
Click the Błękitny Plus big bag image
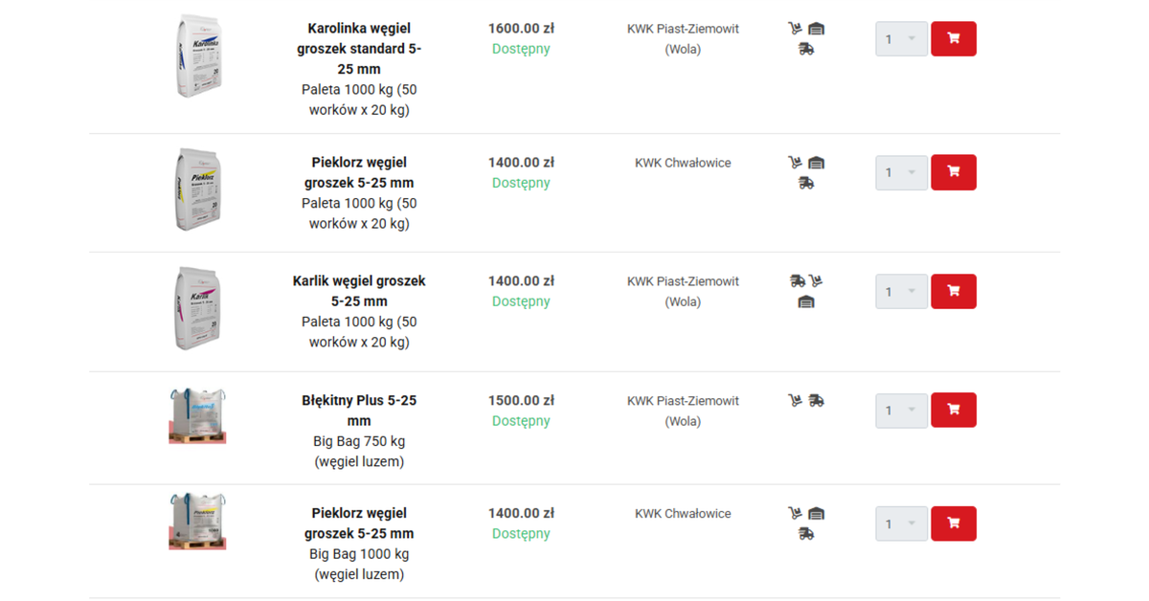197,415
